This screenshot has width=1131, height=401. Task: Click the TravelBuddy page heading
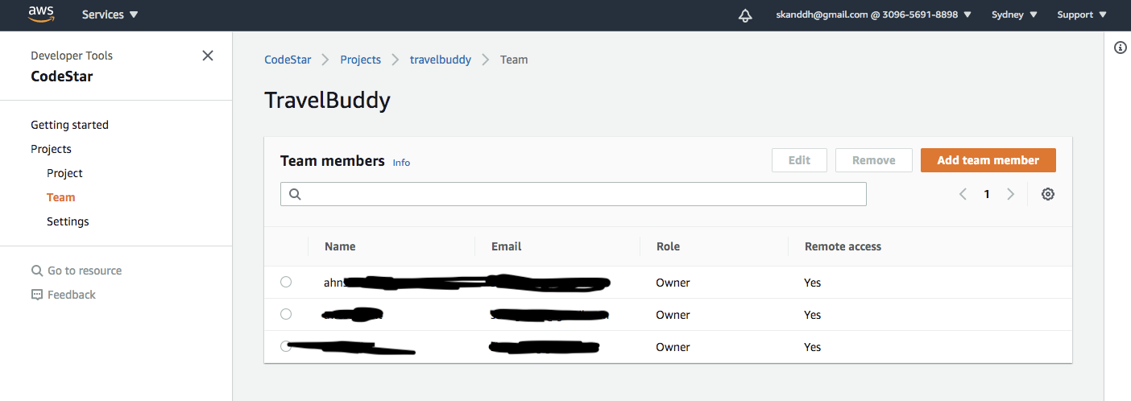pos(327,101)
